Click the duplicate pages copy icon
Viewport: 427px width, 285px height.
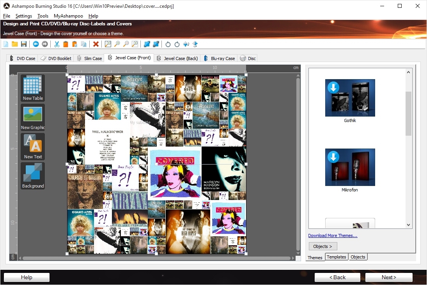click(x=83, y=44)
